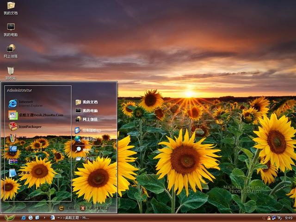
Task: Click the 9:49 taskbar clock
Action: pyautogui.click(x=289, y=218)
